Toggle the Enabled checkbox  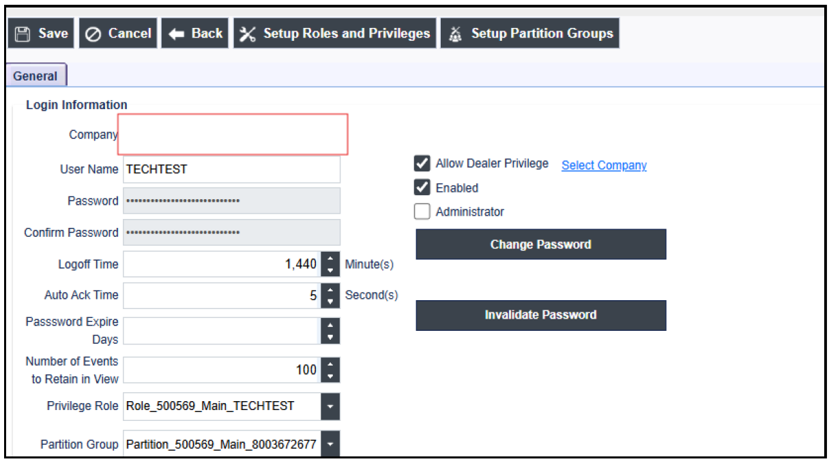pyautogui.click(x=422, y=188)
